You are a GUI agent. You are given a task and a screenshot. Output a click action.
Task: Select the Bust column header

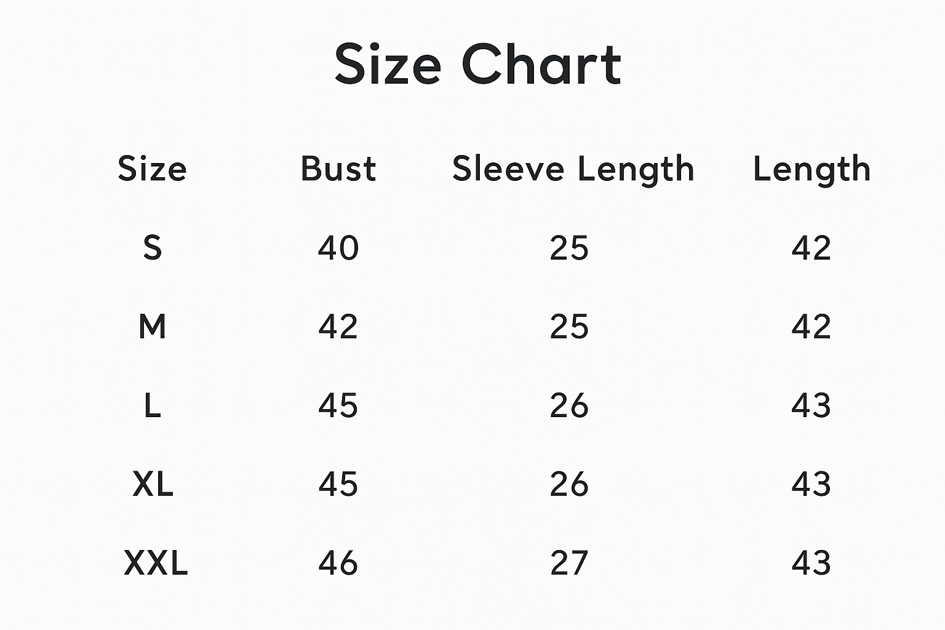click(x=338, y=169)
